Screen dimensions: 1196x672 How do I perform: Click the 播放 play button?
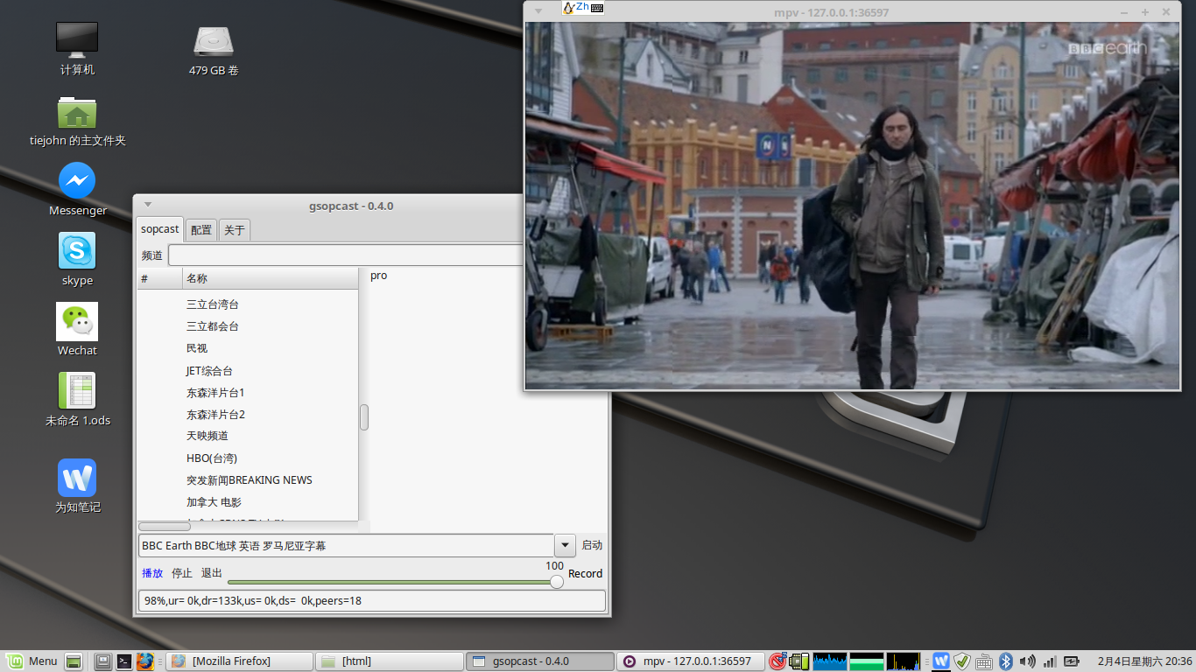(x=152, y=573)
